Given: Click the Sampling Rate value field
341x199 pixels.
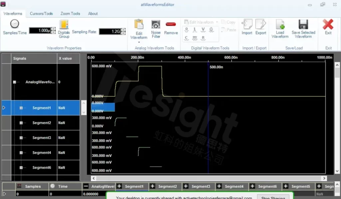Looking at the screenshot, I should coord(109,31).
